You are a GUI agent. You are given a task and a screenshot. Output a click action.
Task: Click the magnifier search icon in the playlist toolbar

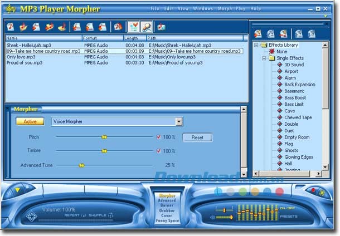point(146,26)
